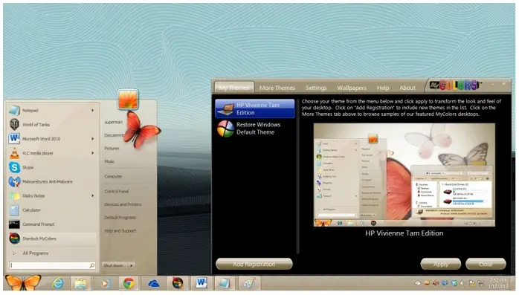
Task: Click the MyColors logo
Action: pos(455,85)
